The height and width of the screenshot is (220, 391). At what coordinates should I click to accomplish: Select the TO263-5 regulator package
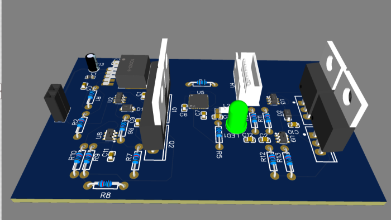(x=133, y=71)
